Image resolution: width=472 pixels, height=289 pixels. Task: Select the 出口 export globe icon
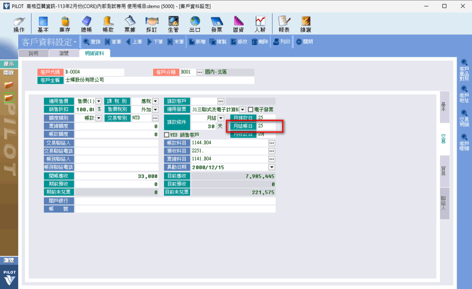(x=195, y=24)
